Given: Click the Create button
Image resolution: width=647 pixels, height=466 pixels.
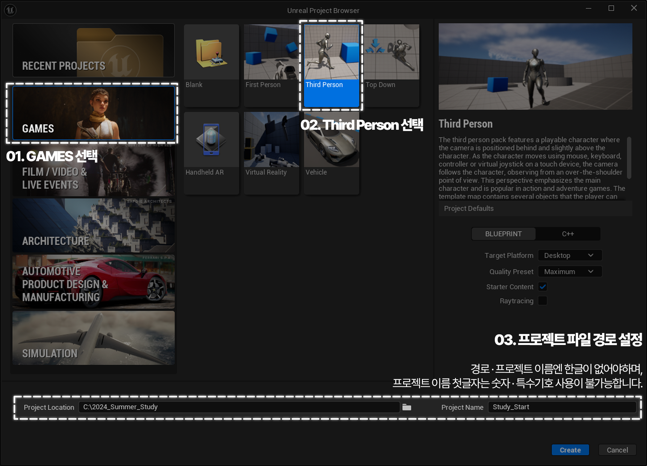Looking at the screenshot, I should pyautogui.click(x=570, y=450).
